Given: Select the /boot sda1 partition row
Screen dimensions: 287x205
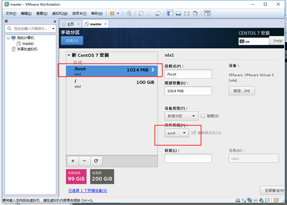Looking at the screenshot, I should (x=112, y=71).
